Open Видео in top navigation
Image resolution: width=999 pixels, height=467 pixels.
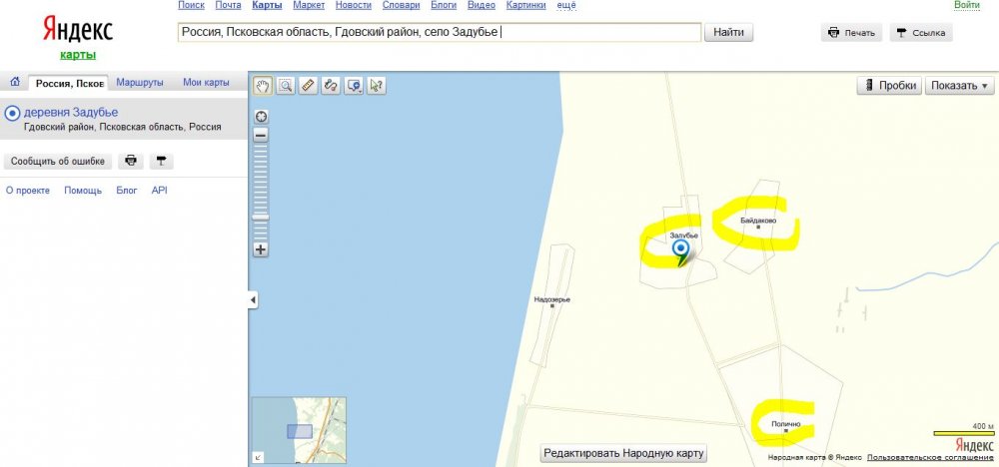pos(482,5)
